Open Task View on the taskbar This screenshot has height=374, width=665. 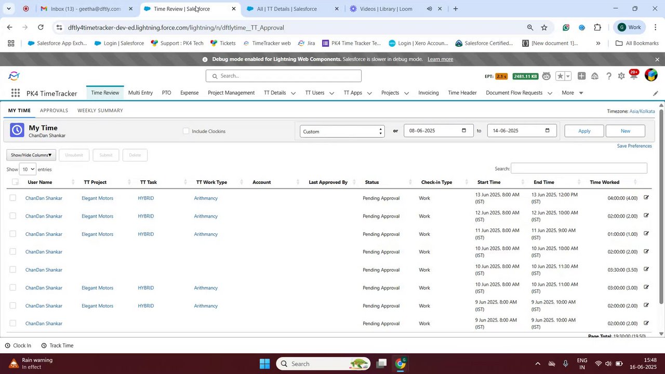coord(382,364)
